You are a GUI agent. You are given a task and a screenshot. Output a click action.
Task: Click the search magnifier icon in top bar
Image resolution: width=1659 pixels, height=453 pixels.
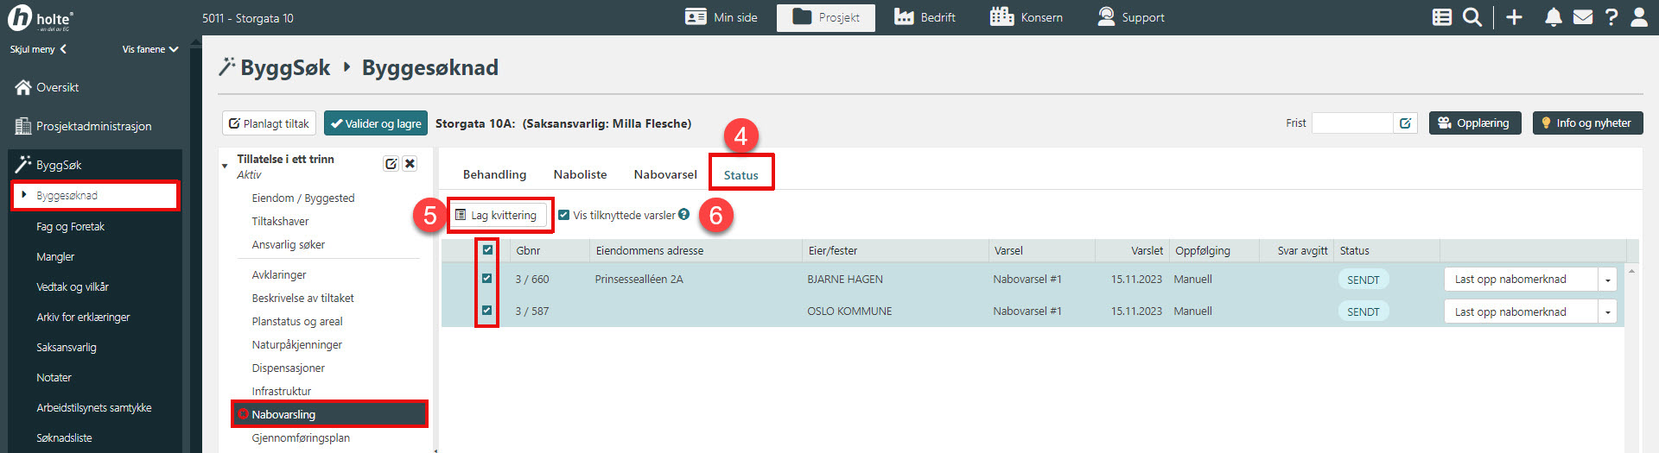click(x=1471, y=17)
